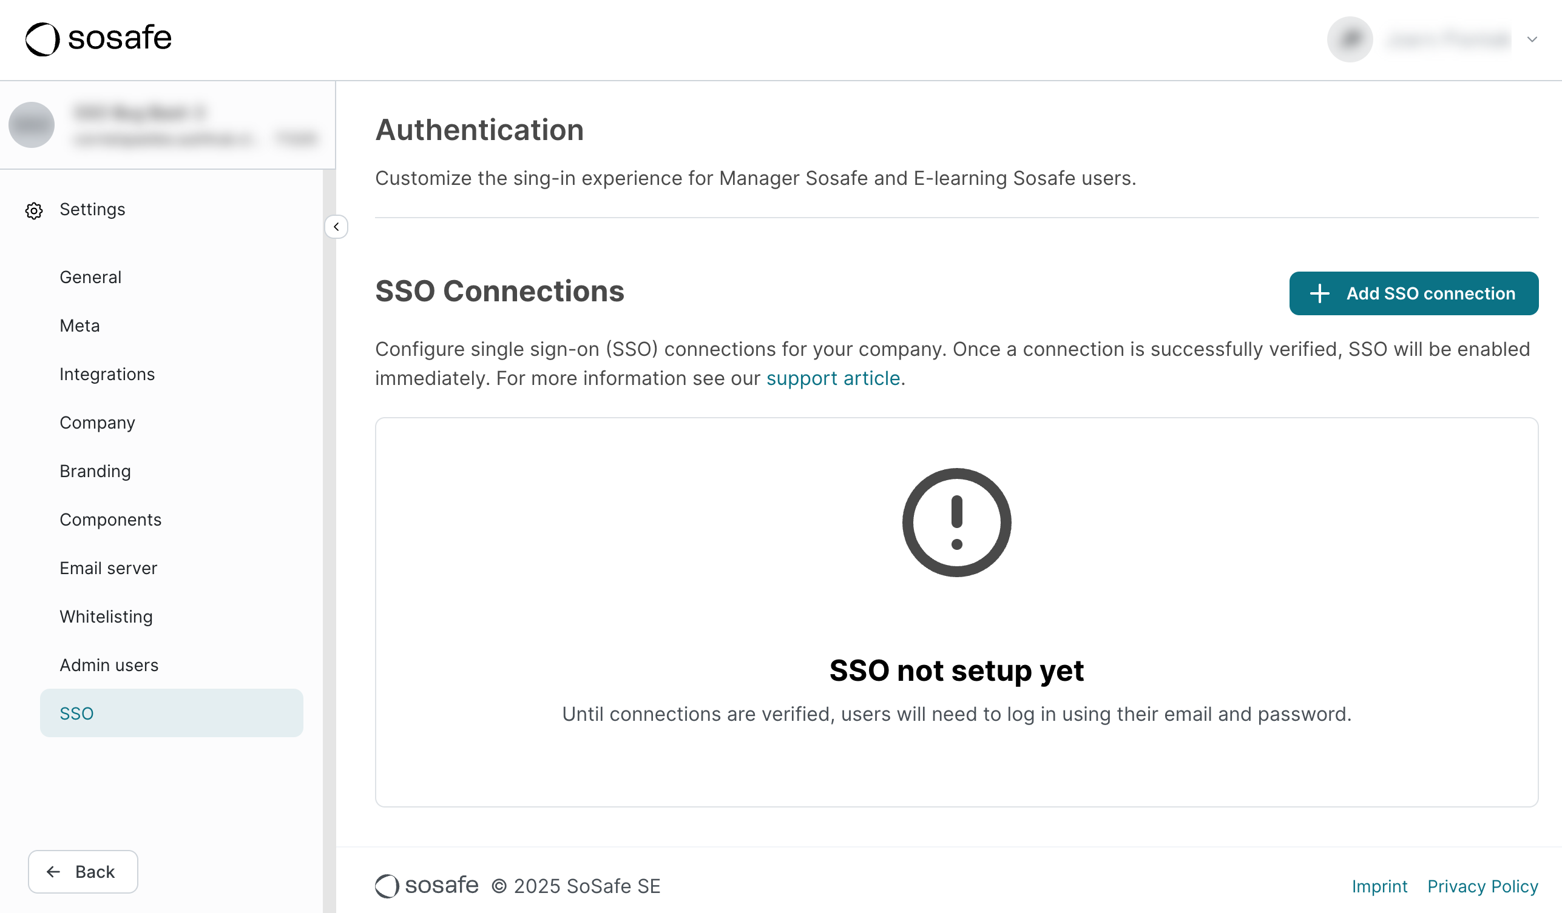Image resolution: width=1562 pixels, height=913 pixels.
Task: Click the Back button
Action: tap(83, 872)
